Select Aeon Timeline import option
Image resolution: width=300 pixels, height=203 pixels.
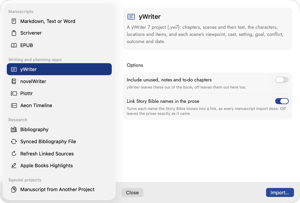click(59, 106)
